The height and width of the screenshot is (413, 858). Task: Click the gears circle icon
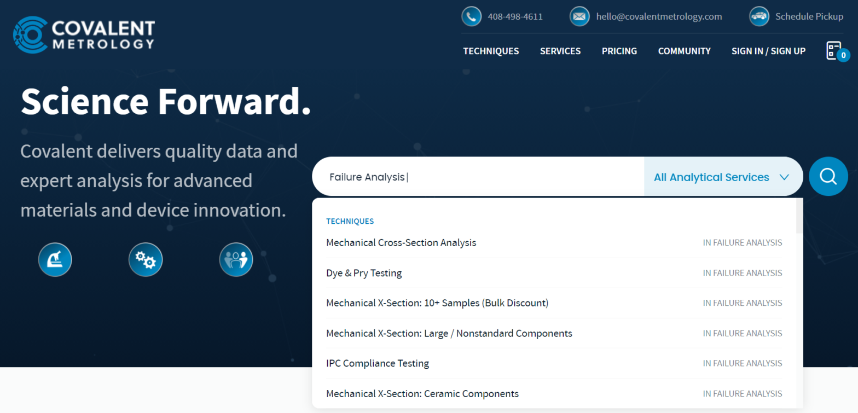(x=146, y=259)
